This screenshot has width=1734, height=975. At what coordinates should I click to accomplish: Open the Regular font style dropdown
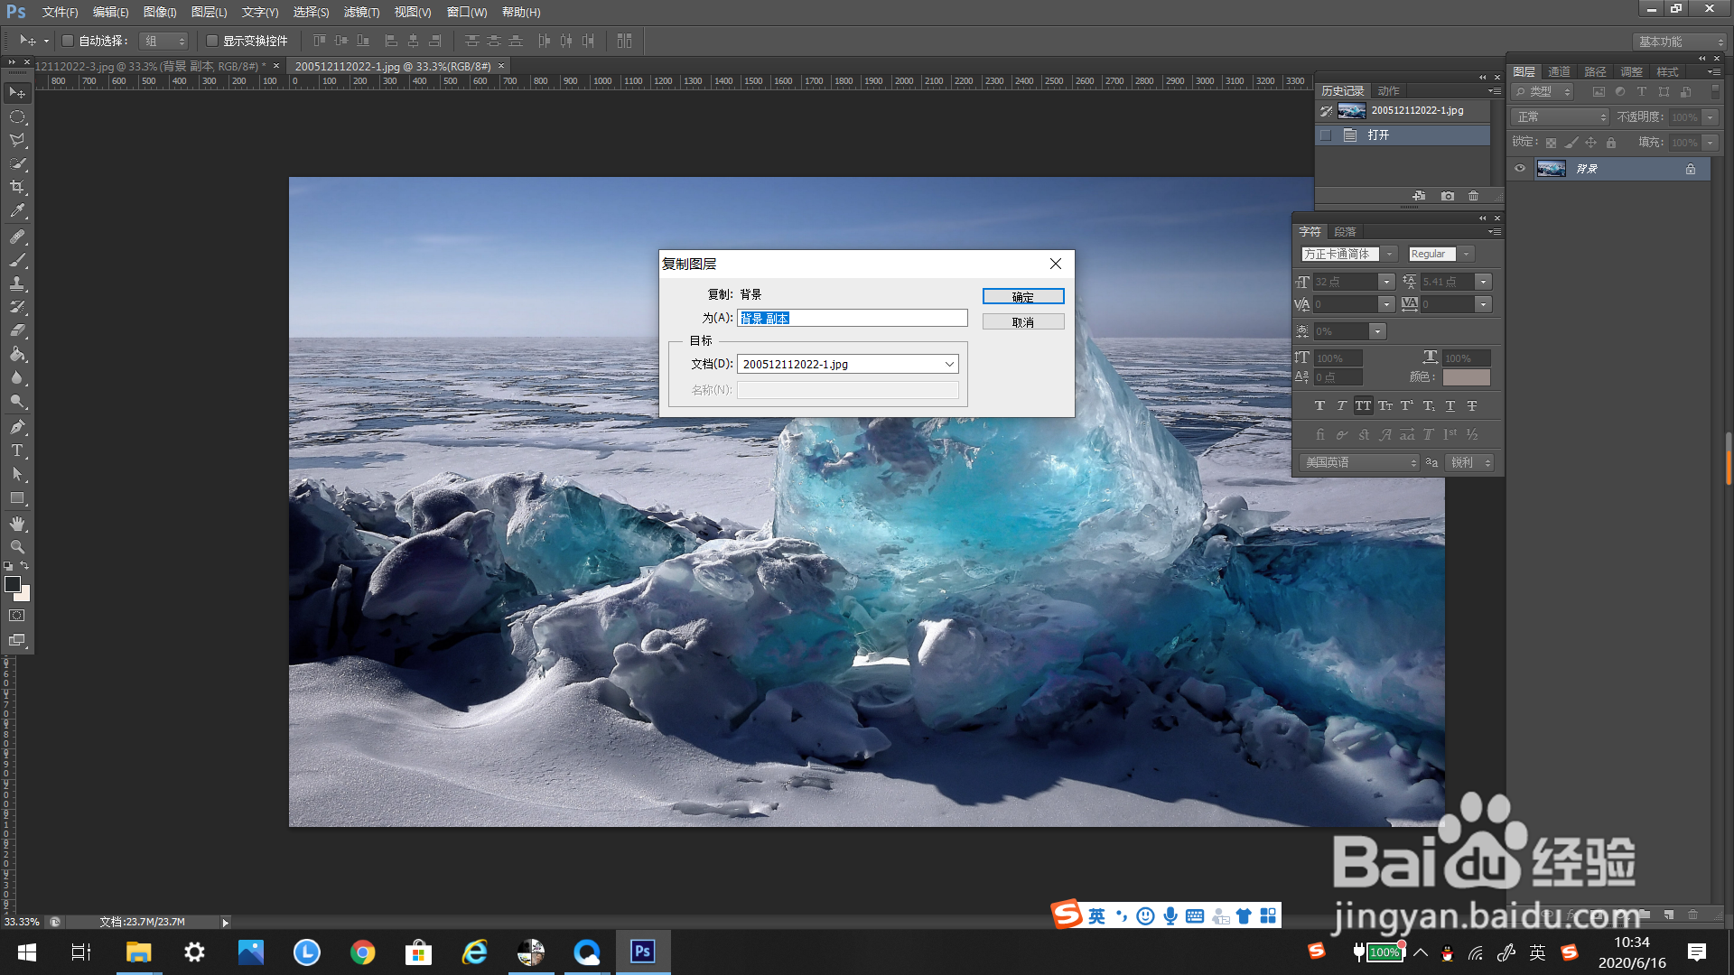[x=1467, y=255]
